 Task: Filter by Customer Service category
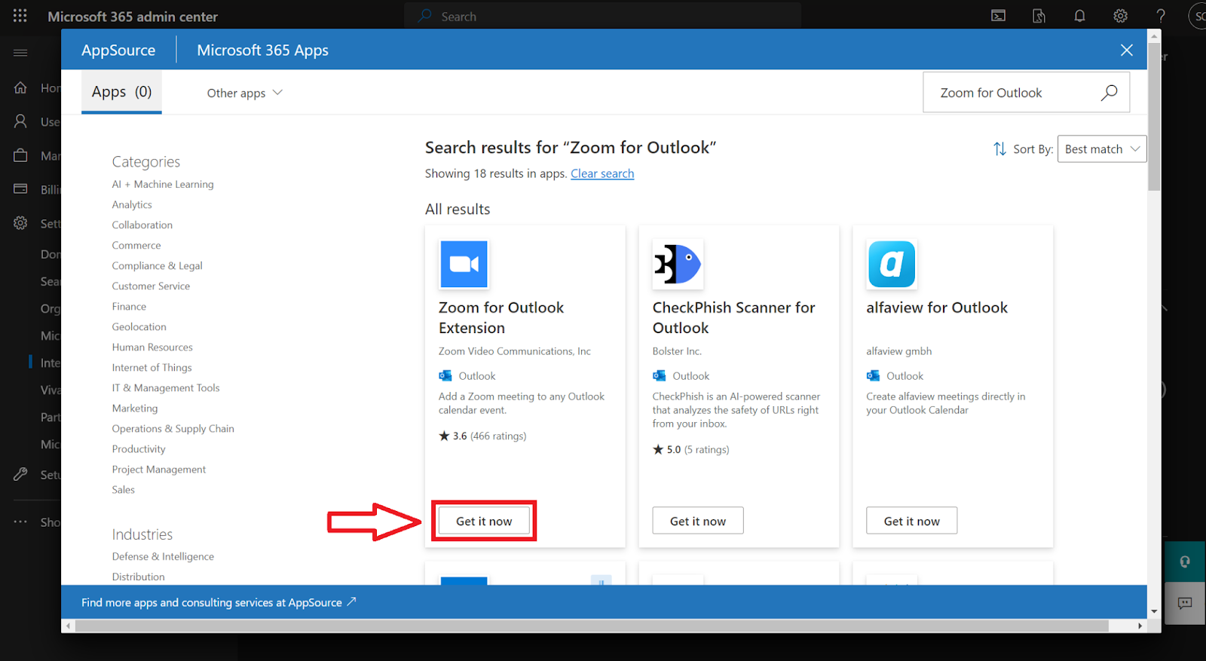tap(151, 286)
